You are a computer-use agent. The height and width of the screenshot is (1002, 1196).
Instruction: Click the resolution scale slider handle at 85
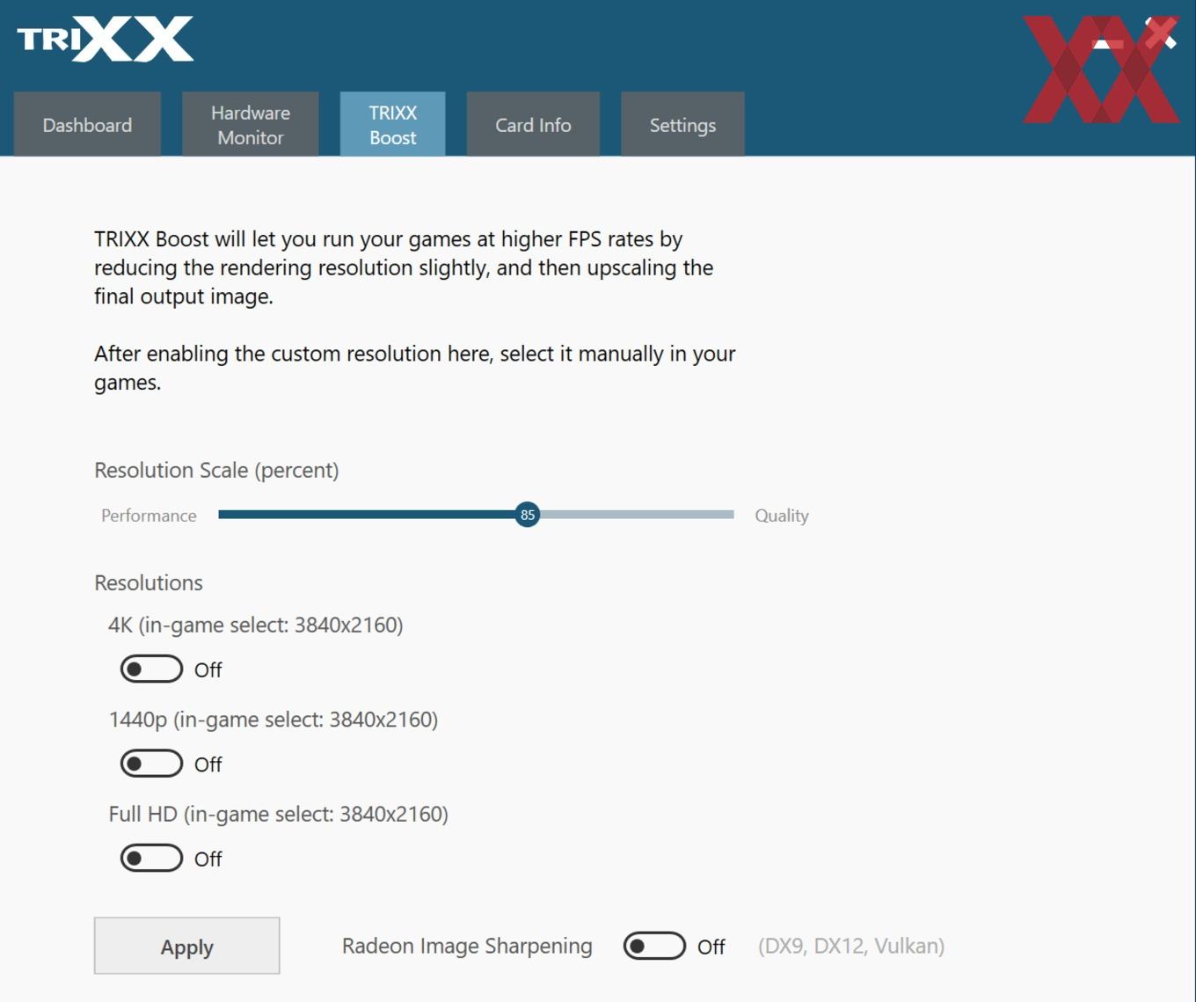coord(528,515)
